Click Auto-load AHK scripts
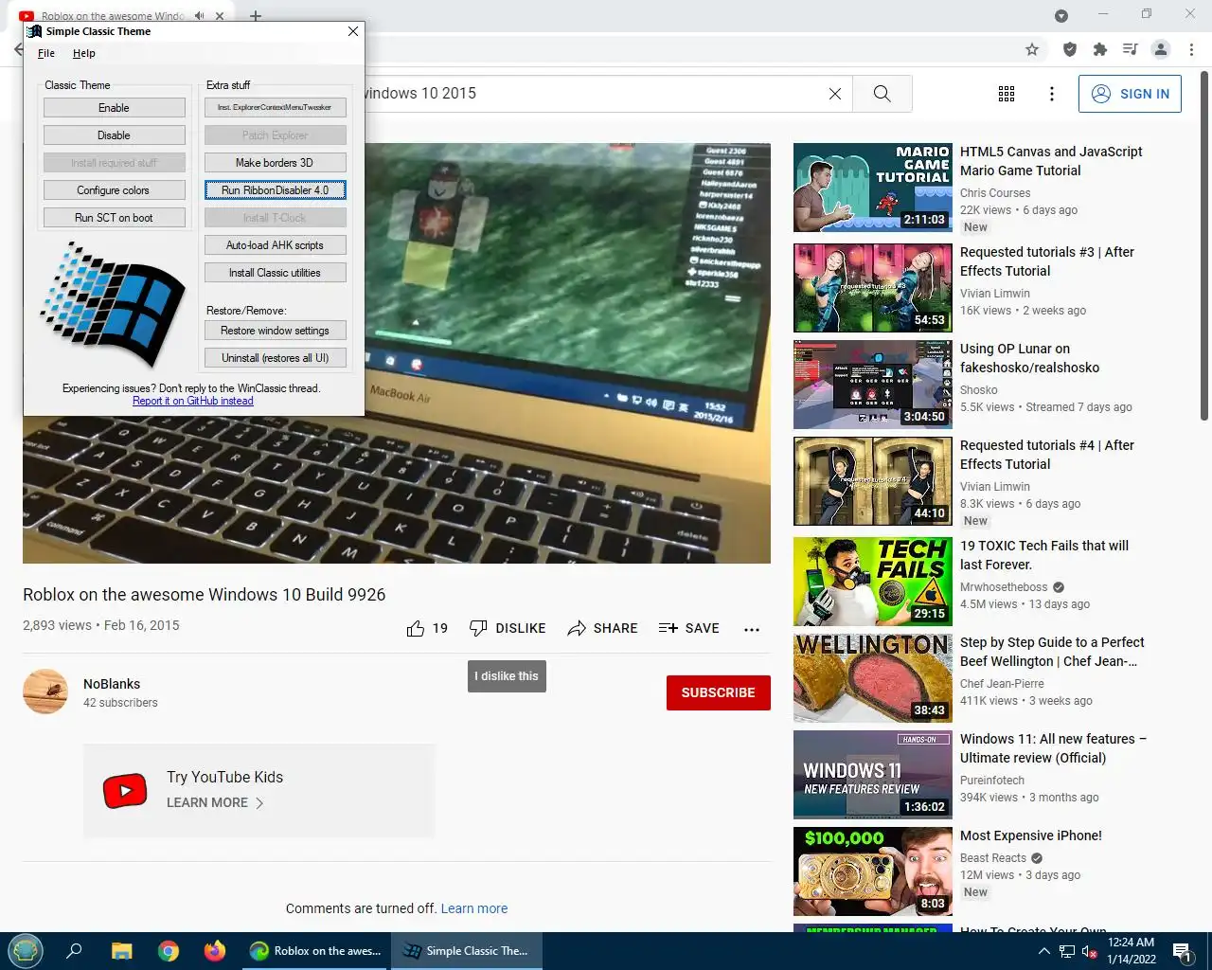The image size is (1212, 970). pyautogui.click(x=275, y=245)
